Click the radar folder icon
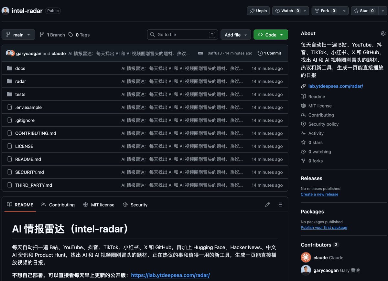Image resolution: width=388 pixels, height=281 pixels. click(9, 81)
